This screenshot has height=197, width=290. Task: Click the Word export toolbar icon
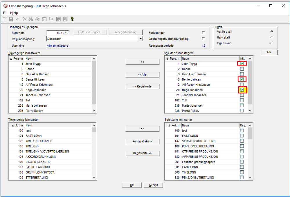click(x=58, y=19)
